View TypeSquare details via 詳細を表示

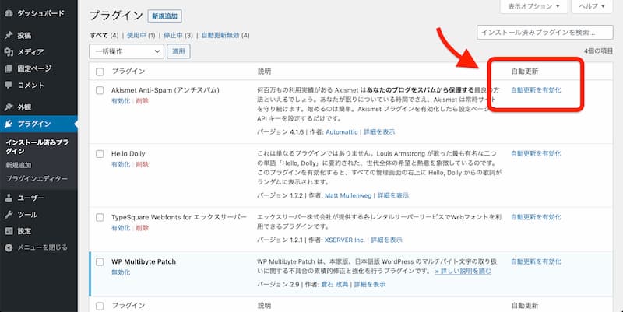click(386, 240)
